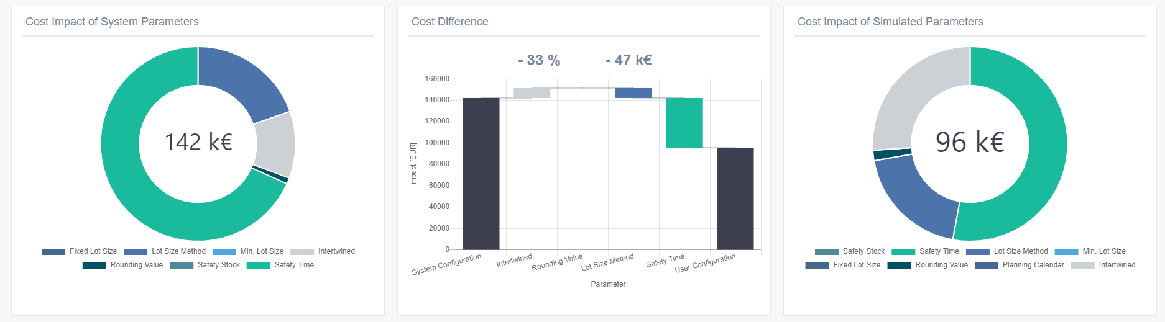Image resolution: width=1165 pixels, height=322 pixels.
Task: Click the gray Intertwined waterfall bar
Action: 532,93
